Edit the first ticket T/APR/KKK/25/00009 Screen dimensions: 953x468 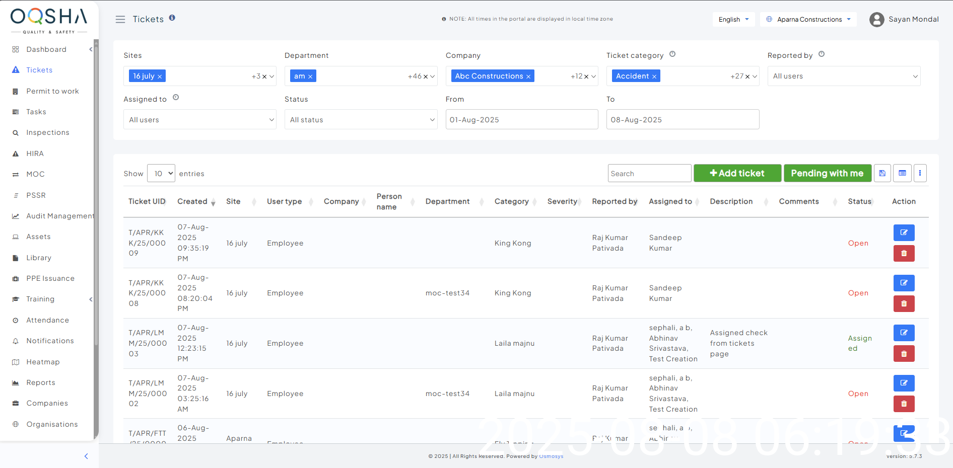pyautogui.click(x=904, y=232)
